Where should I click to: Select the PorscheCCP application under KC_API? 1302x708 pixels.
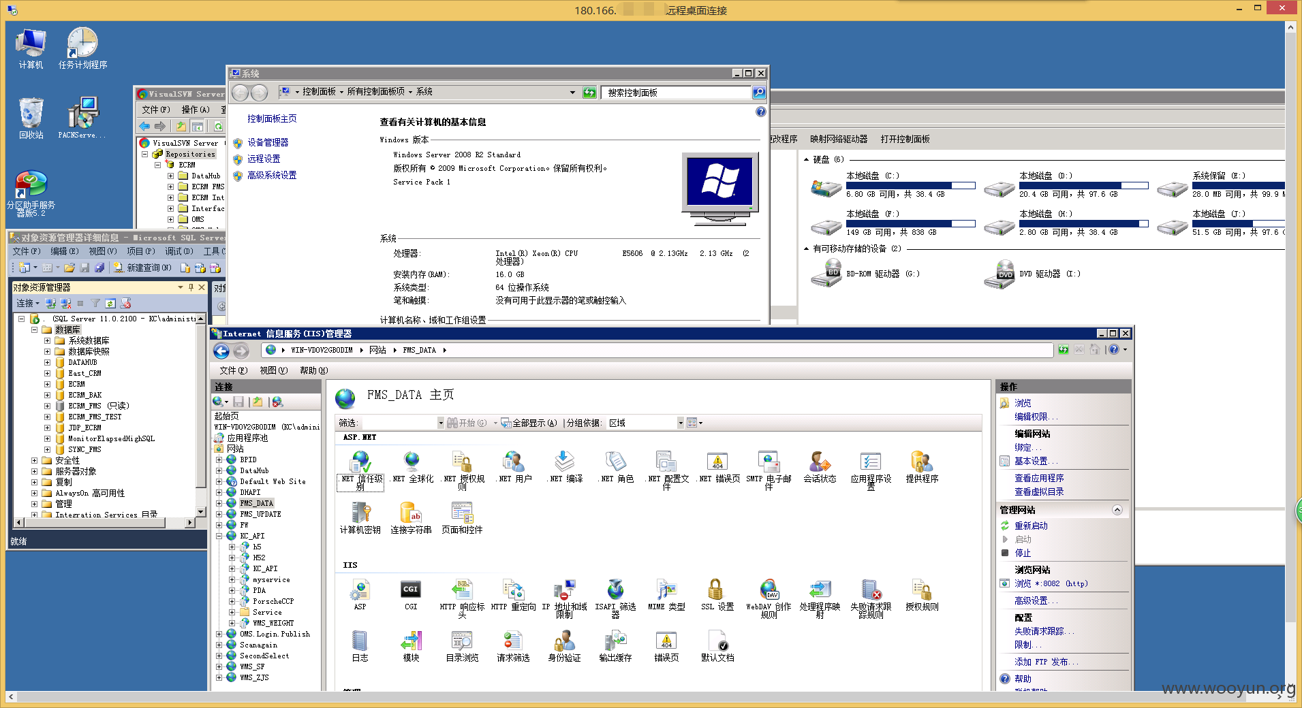tap(273, 601)
